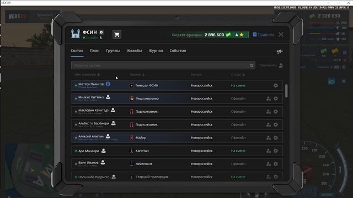Open profile icon beside Ара Мансори
The image size is (353, 198).
pos(104,151)
